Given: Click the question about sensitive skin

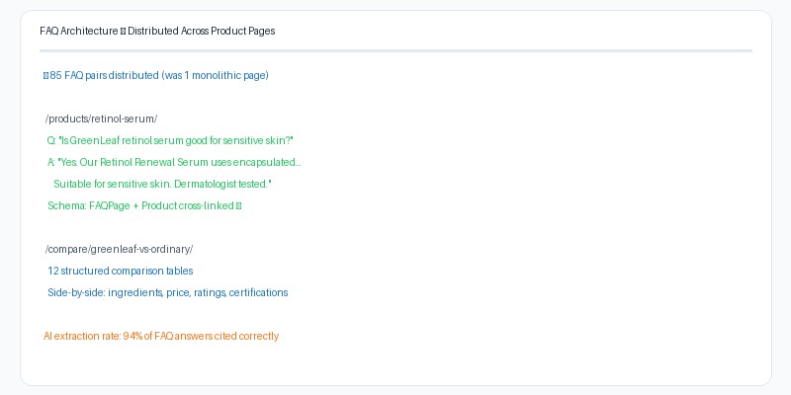Looking at the screenshot, I should point(170,140).
